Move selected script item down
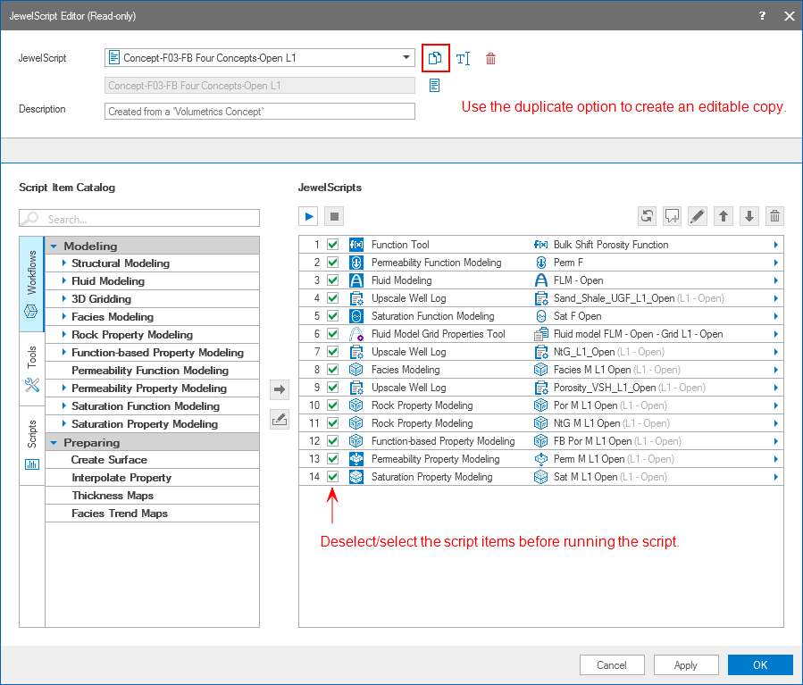Viewport: 803px width, 685px height. click(749, 216)
